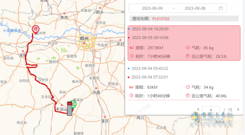
Task: Click the clock icon beside 7小时40分钟
Action: tap(131, 56)
